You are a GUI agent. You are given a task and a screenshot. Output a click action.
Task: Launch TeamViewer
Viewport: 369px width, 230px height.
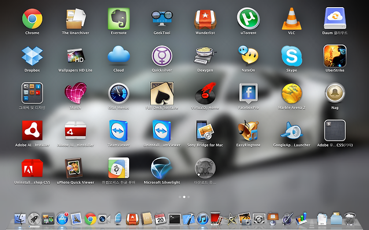click(x=118, y=130)
